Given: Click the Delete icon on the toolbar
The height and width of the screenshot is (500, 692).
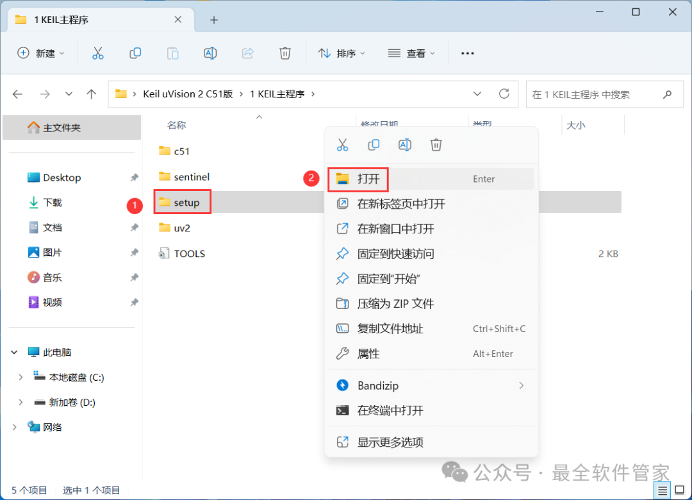Looking at the screenshot, I should coord(284,53).
